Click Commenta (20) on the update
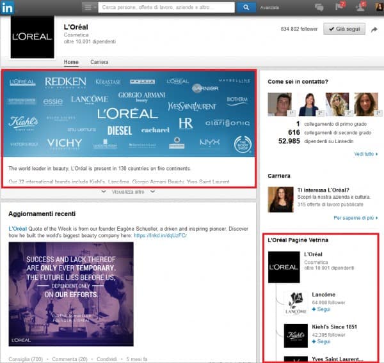The height and width of the screenshot is (363, 384). [x=70, y=359]
